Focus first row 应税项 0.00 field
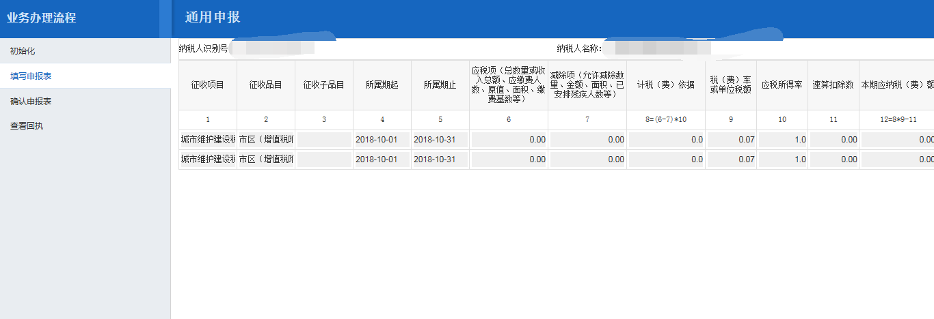 [x=509, y=140]
